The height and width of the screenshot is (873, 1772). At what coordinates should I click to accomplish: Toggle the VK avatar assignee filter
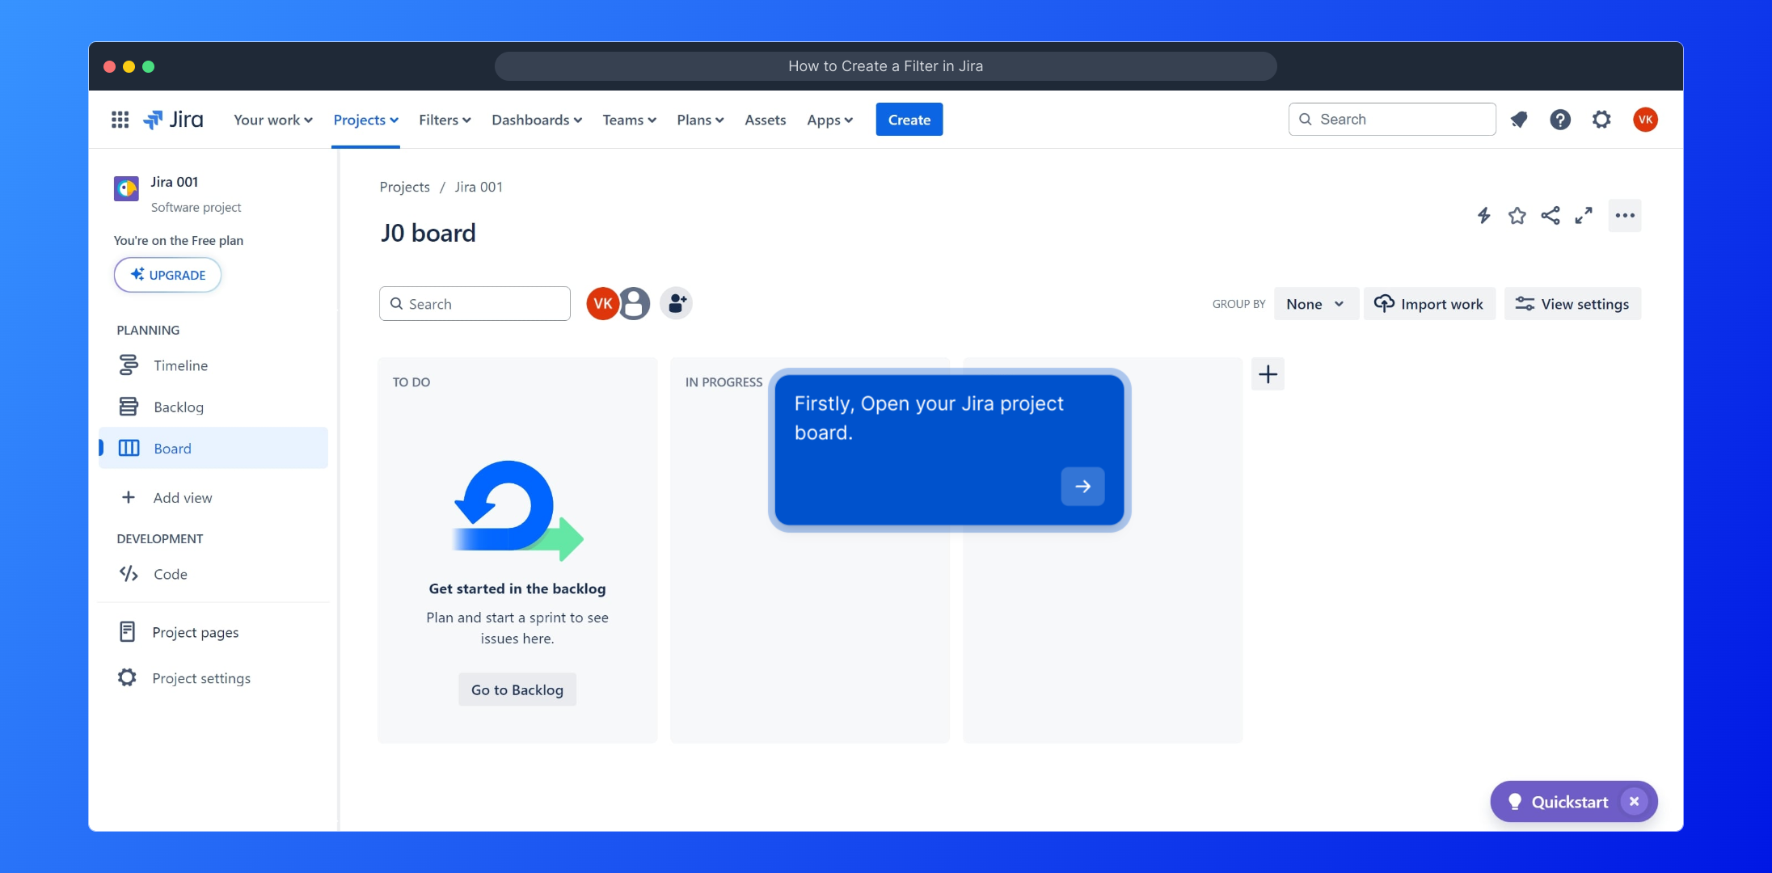point(601,304)
